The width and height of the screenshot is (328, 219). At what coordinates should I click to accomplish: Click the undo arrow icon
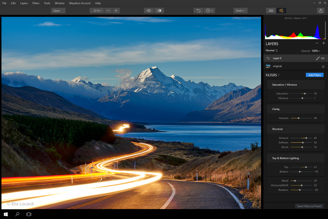tap(198, 11)
